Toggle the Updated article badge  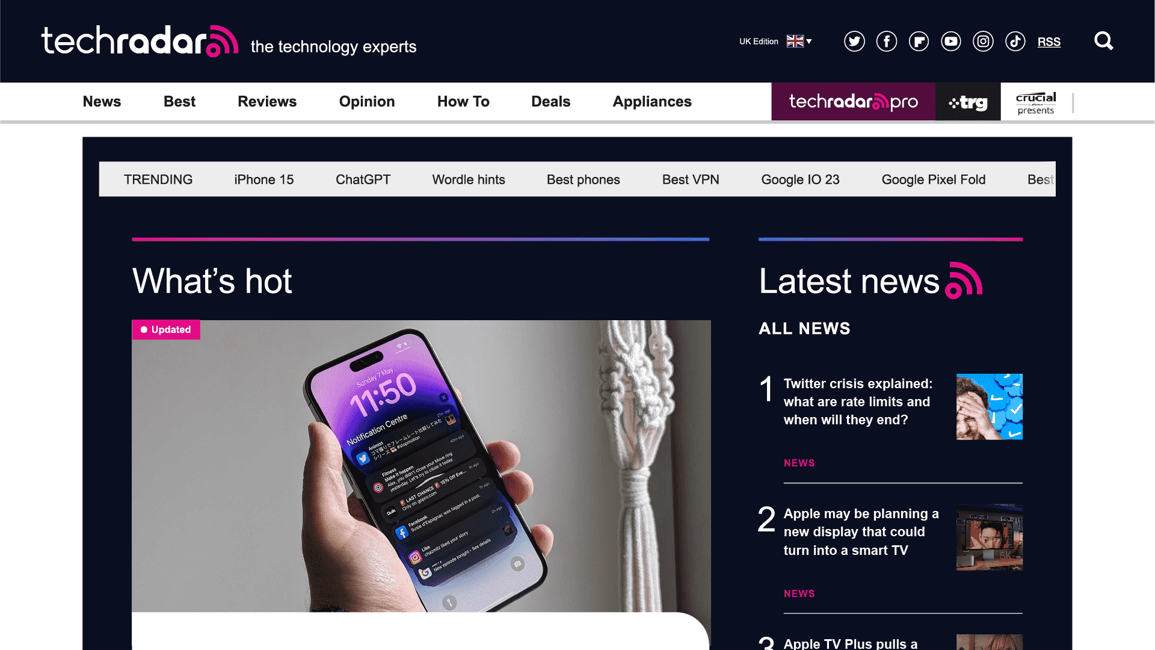[166, 329]
